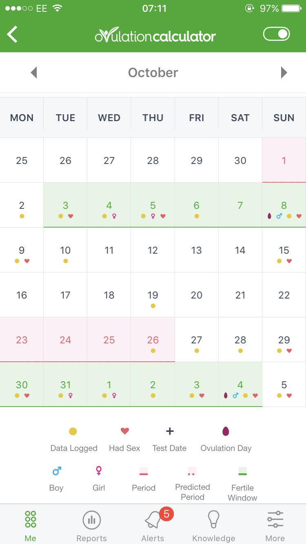
Task: Open the Me tab
Action: click(31, 526)
